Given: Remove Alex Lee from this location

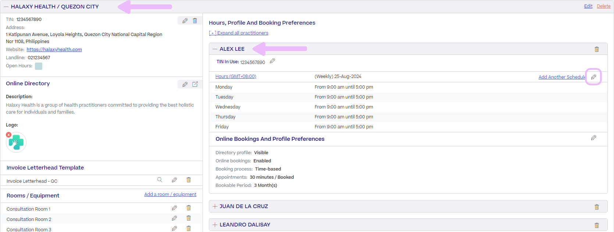Looking at the screenshot, I should coord(597,49).
